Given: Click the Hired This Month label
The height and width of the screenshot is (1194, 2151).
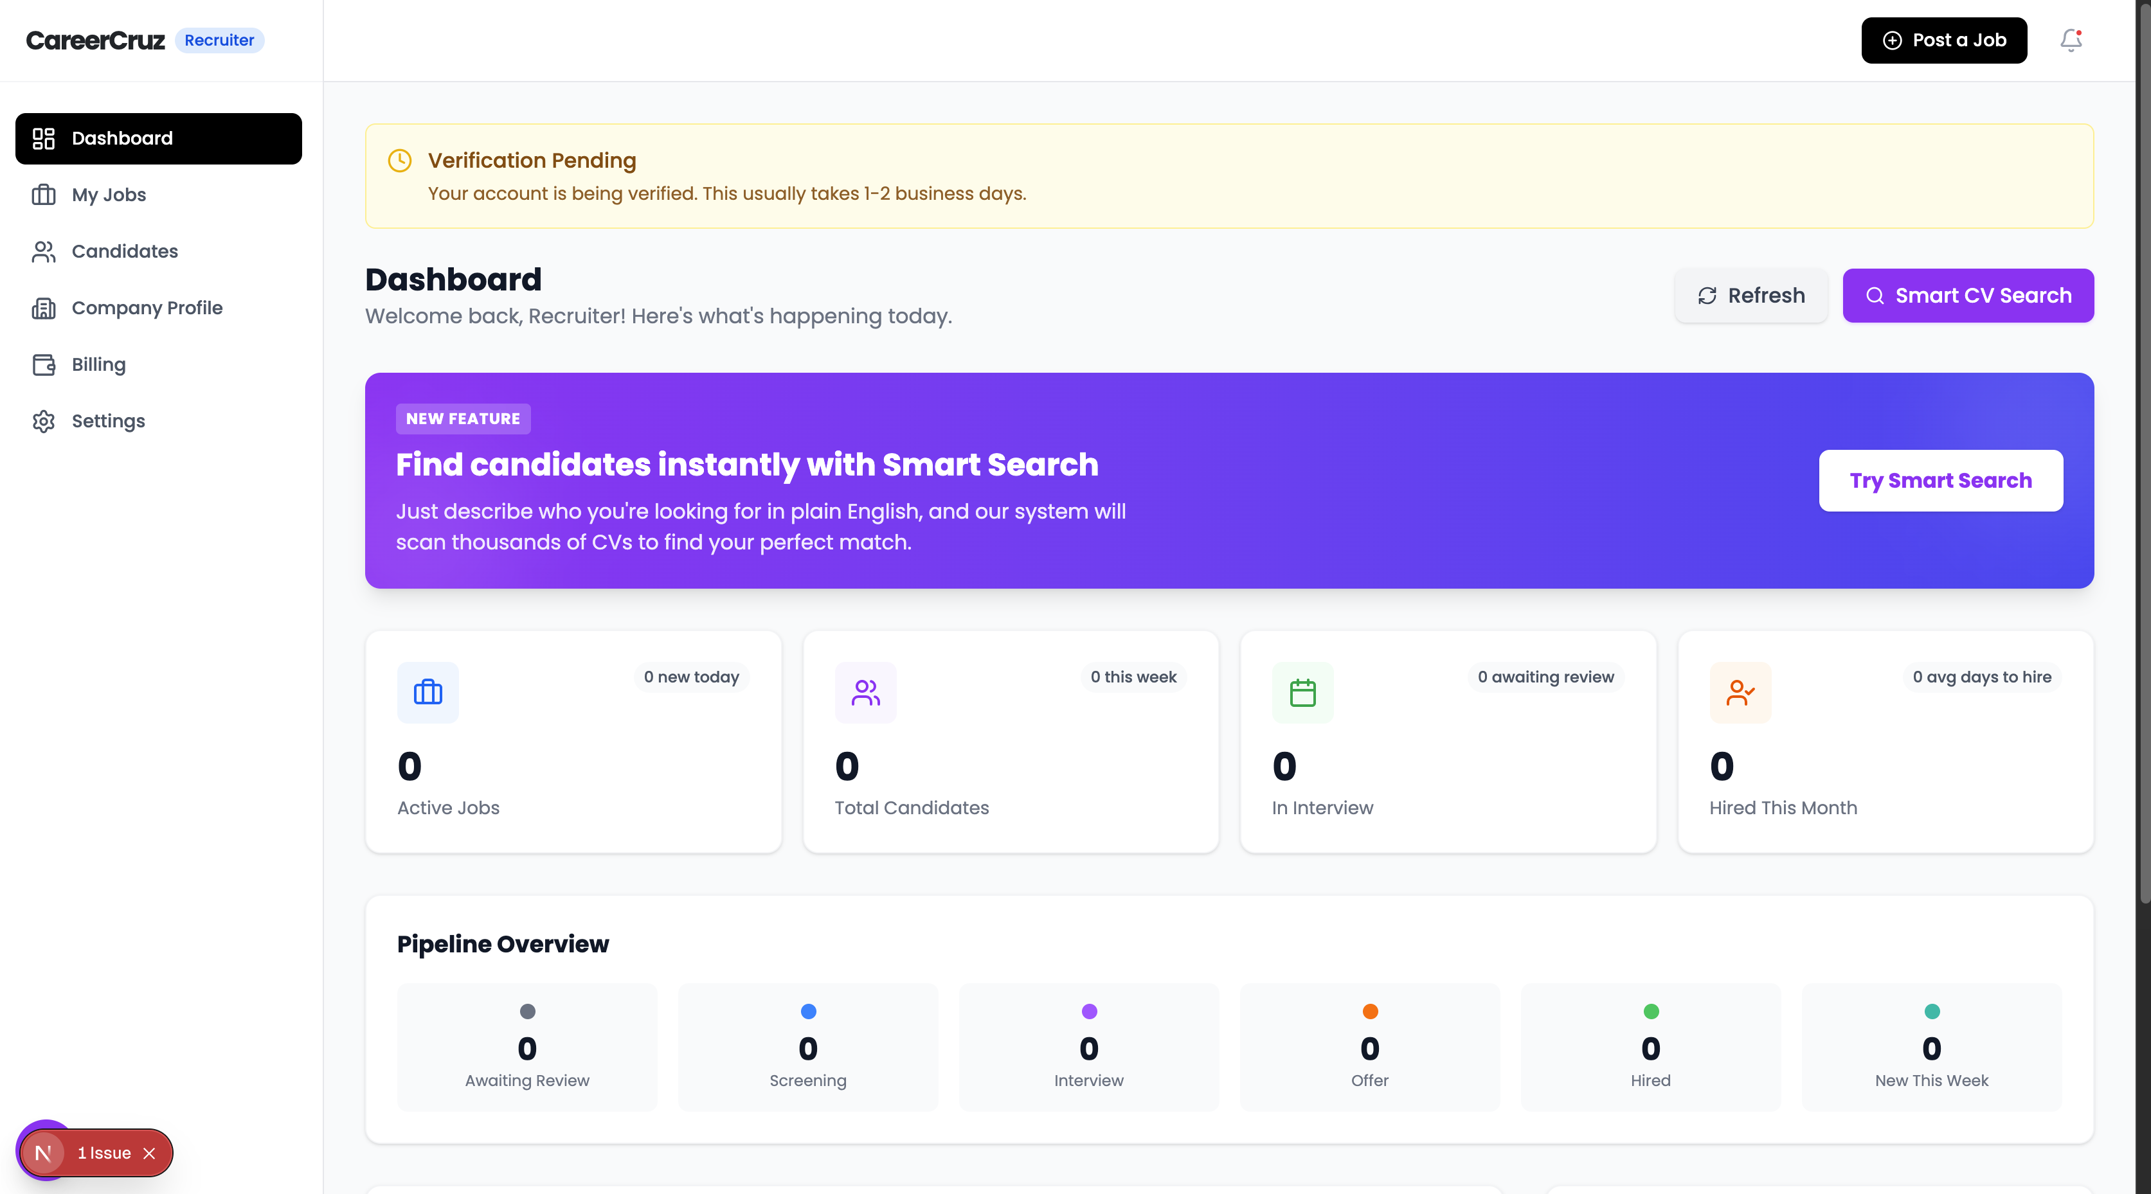Looking at the screenshot, I should 1783,808.
